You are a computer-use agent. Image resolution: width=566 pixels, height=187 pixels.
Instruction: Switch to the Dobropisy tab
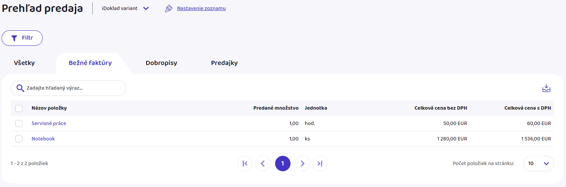click(x=161, y=63)
